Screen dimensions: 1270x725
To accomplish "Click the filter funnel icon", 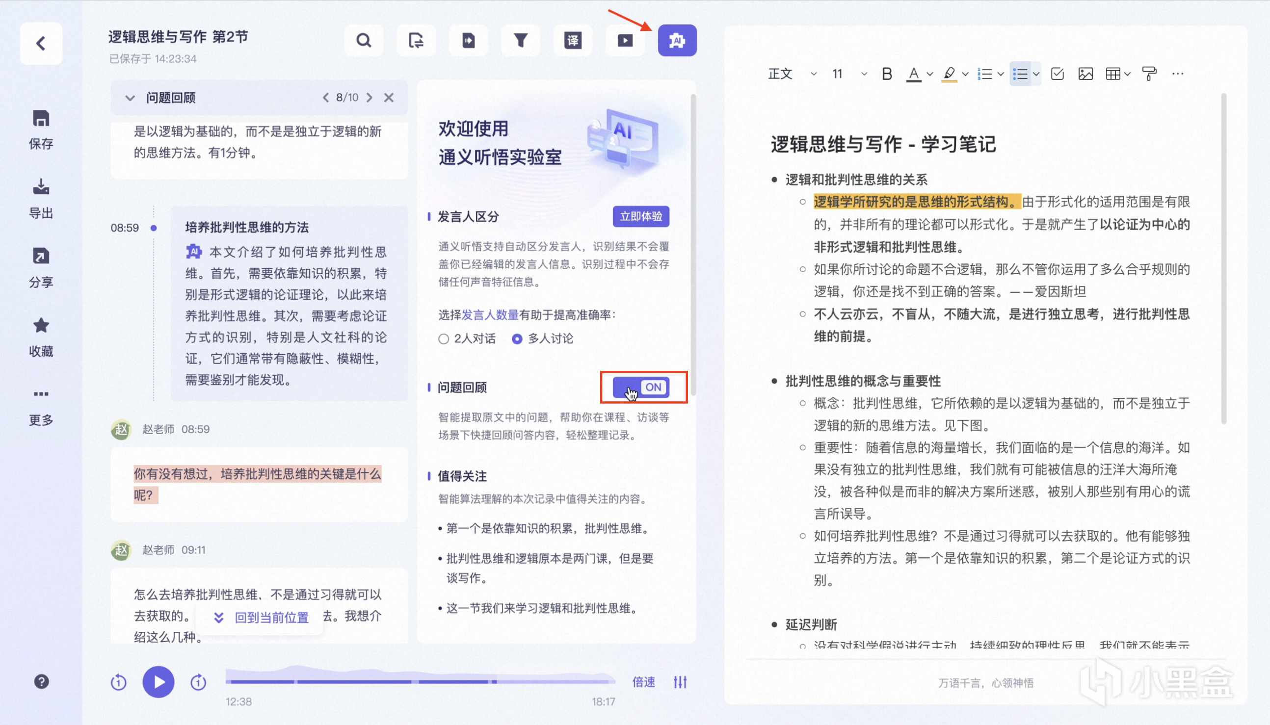I will (521, 40).
